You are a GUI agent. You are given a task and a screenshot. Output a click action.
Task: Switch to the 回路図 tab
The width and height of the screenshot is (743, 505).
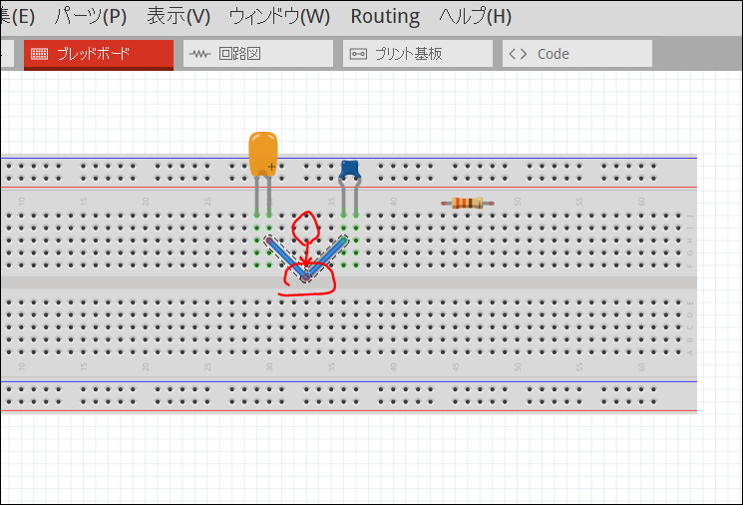pos(258,54)
